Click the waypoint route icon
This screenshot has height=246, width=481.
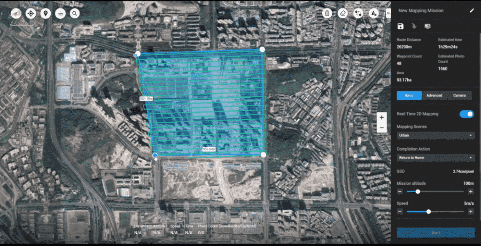(x=358, y=13)
